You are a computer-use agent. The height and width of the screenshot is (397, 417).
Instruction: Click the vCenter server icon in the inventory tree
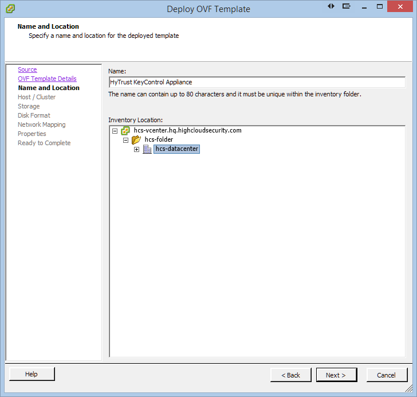(125, 131)
